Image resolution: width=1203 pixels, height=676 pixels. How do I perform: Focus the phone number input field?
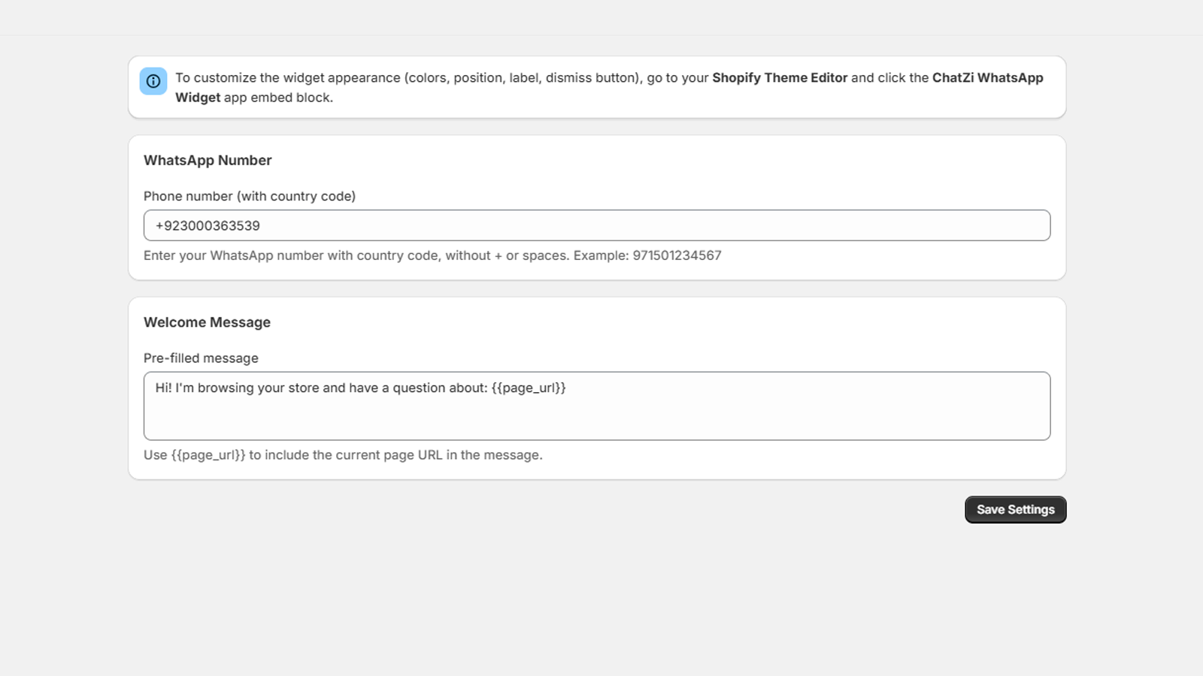(x=596, y=225)
